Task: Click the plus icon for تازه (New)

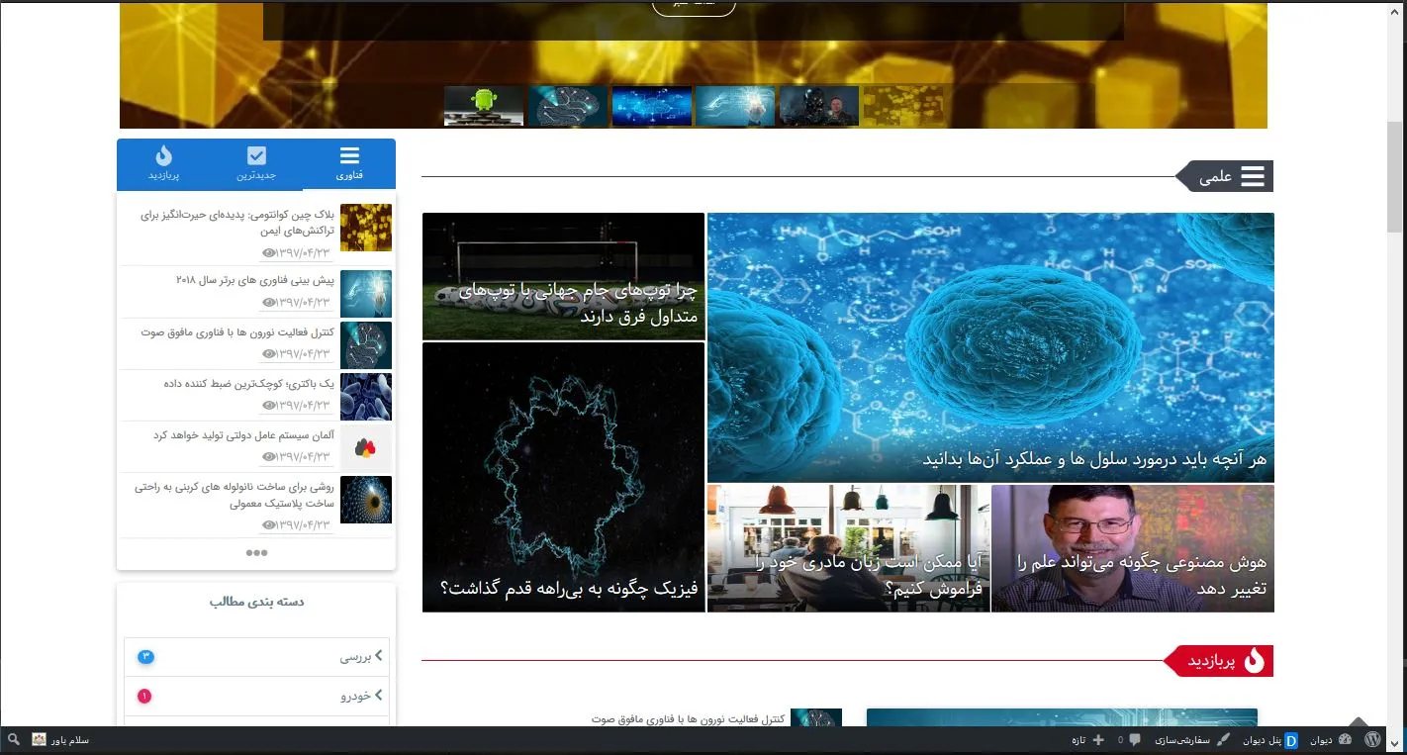Action: coord(1098,740)
